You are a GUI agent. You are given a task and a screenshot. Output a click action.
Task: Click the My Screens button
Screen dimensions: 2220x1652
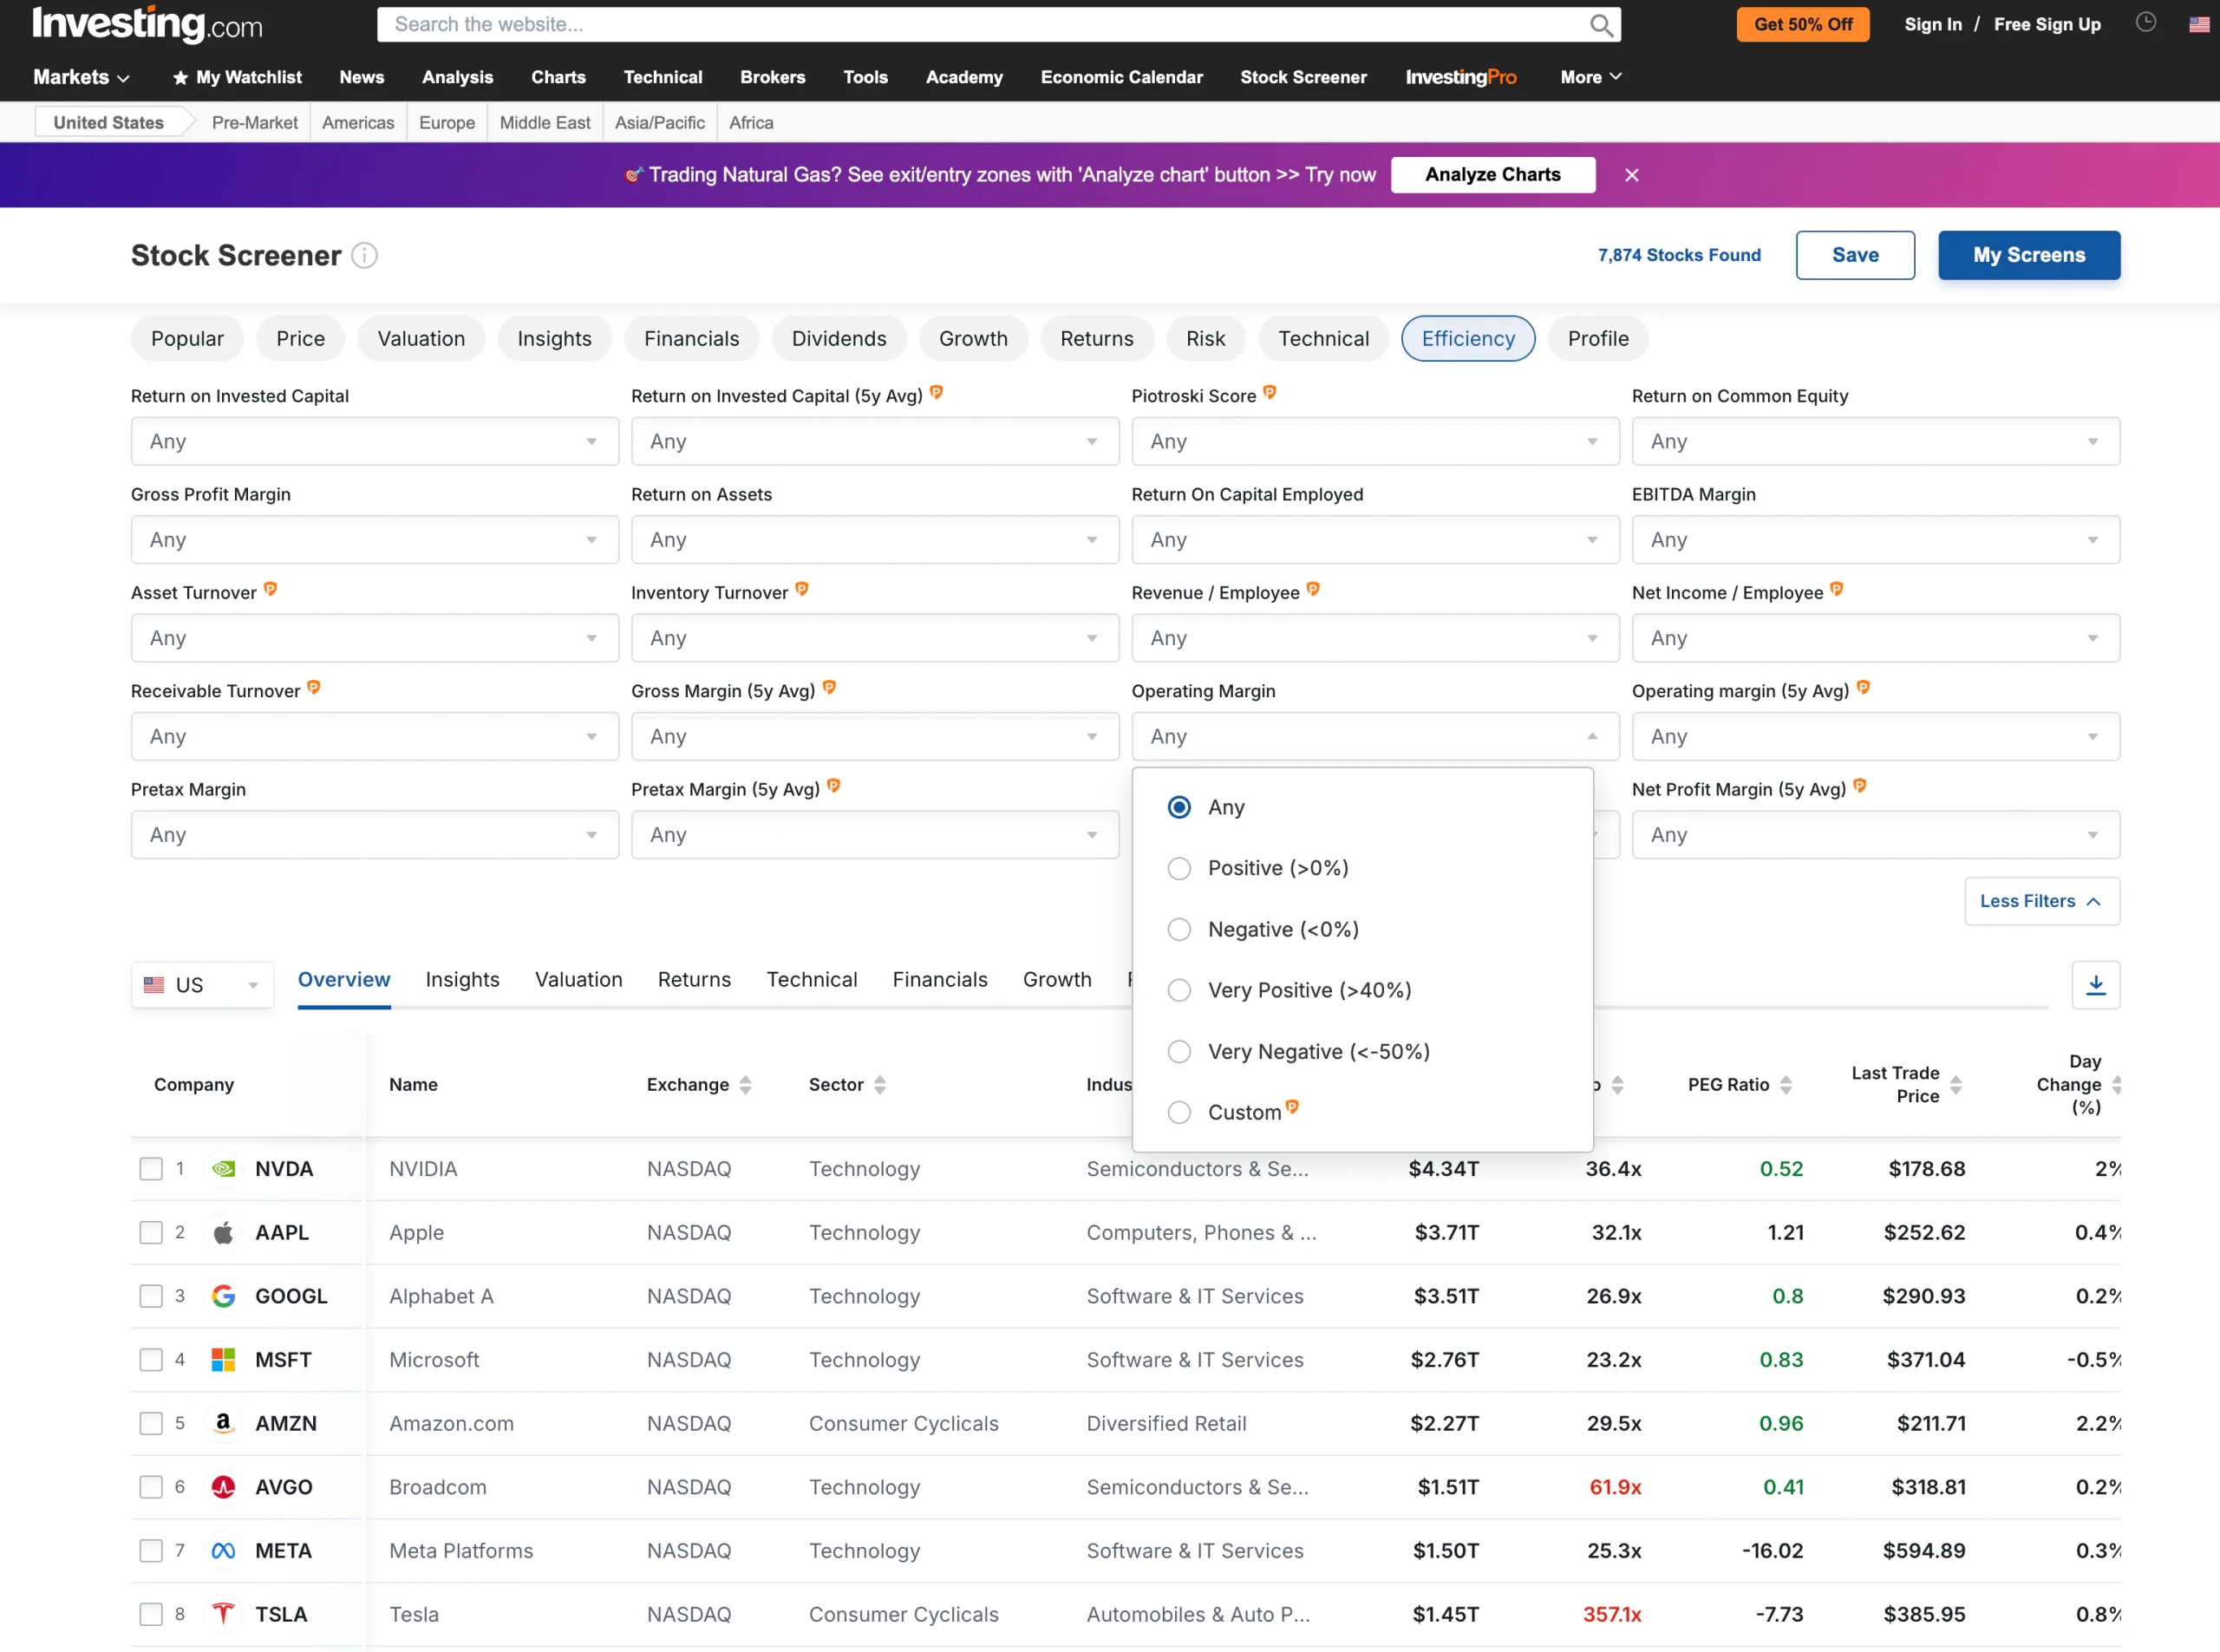tap(2028, 255)
